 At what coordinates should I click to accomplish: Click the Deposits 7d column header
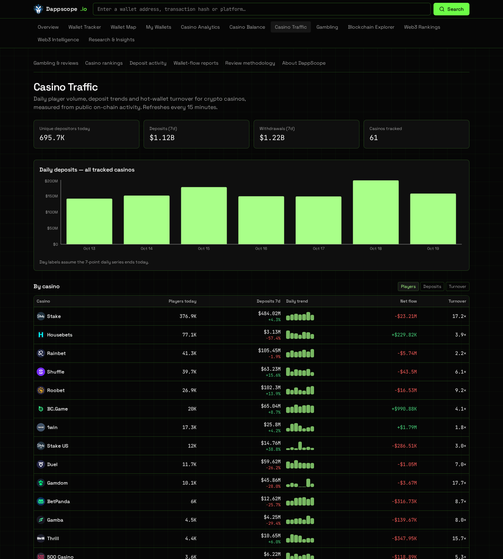268,301
